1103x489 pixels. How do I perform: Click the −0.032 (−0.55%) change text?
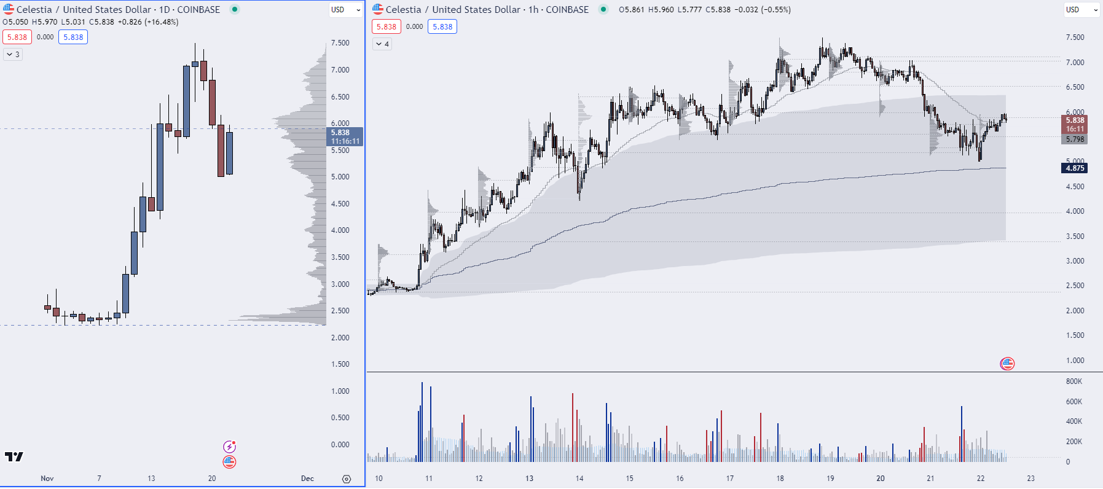point(763,9)
